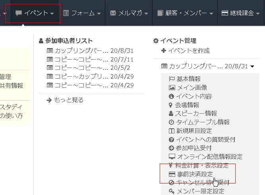The image size is (265, 195).
Task: Click the arrow icon beside もっと見る
Action: [x=49, y=100]
